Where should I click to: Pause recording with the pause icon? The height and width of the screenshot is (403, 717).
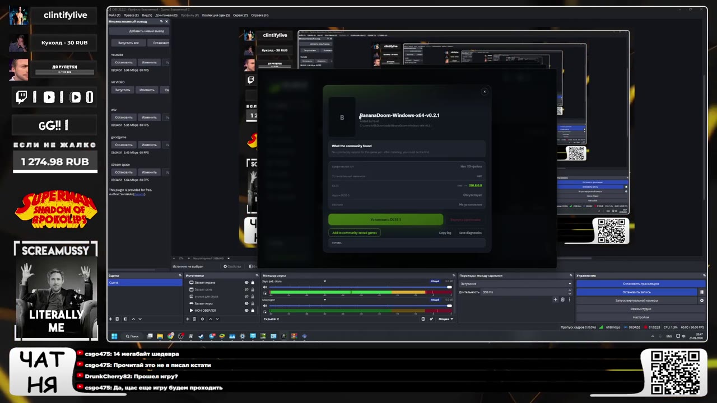[x=701, y=292]
